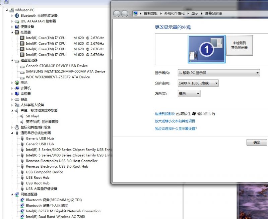Click the USB icon beside USB Composite Device

tap(22, 172)
